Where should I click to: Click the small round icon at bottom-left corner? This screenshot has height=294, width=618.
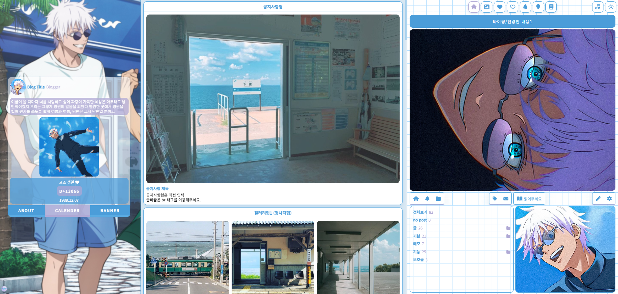point(4,289)
